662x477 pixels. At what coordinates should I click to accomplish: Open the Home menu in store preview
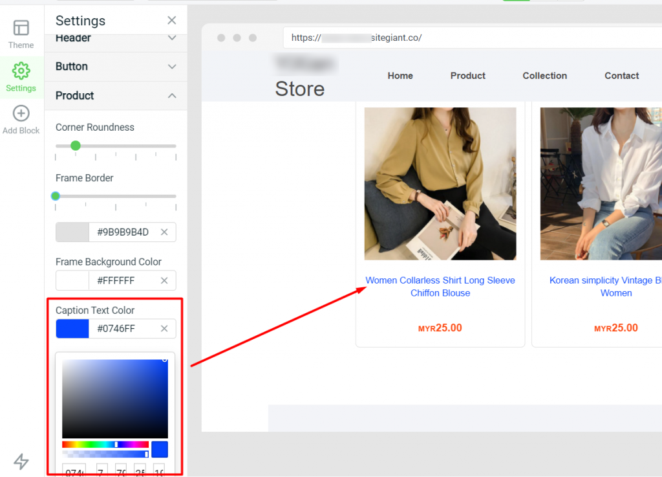400,76
